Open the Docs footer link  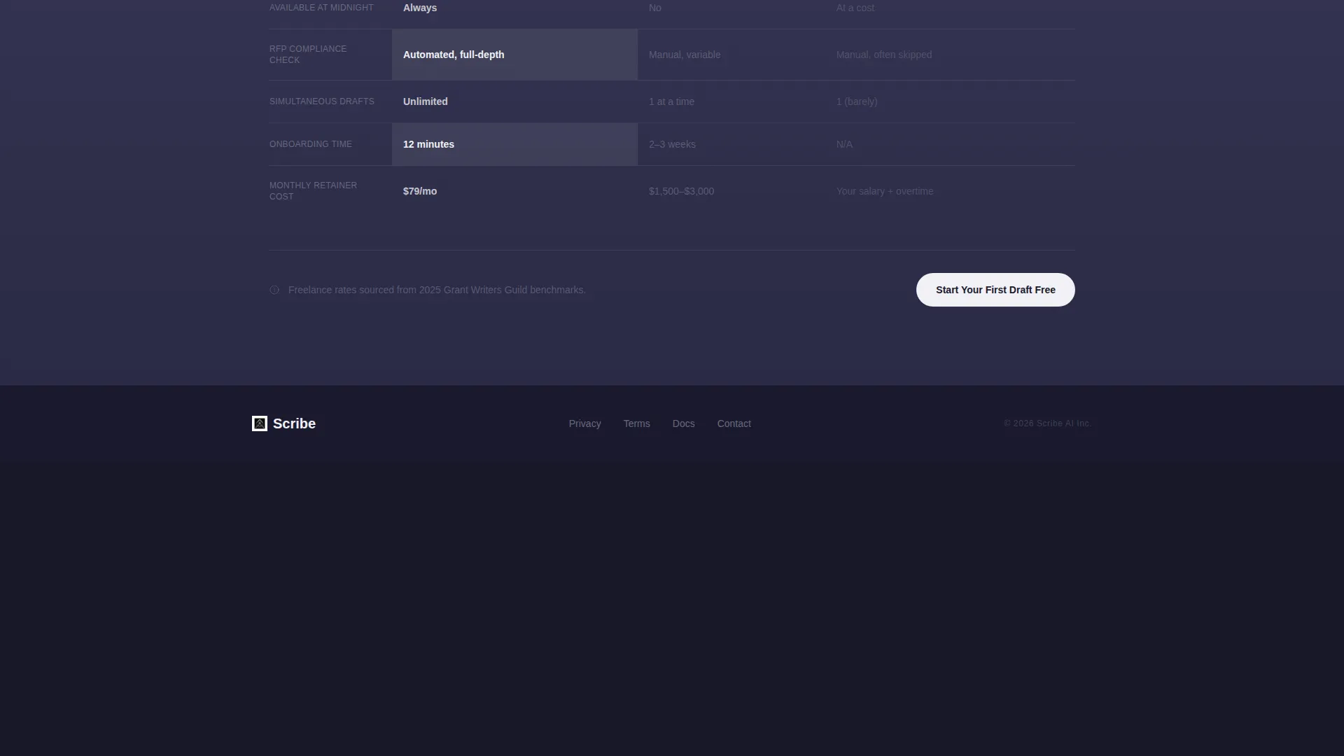[x=683, y=423]
